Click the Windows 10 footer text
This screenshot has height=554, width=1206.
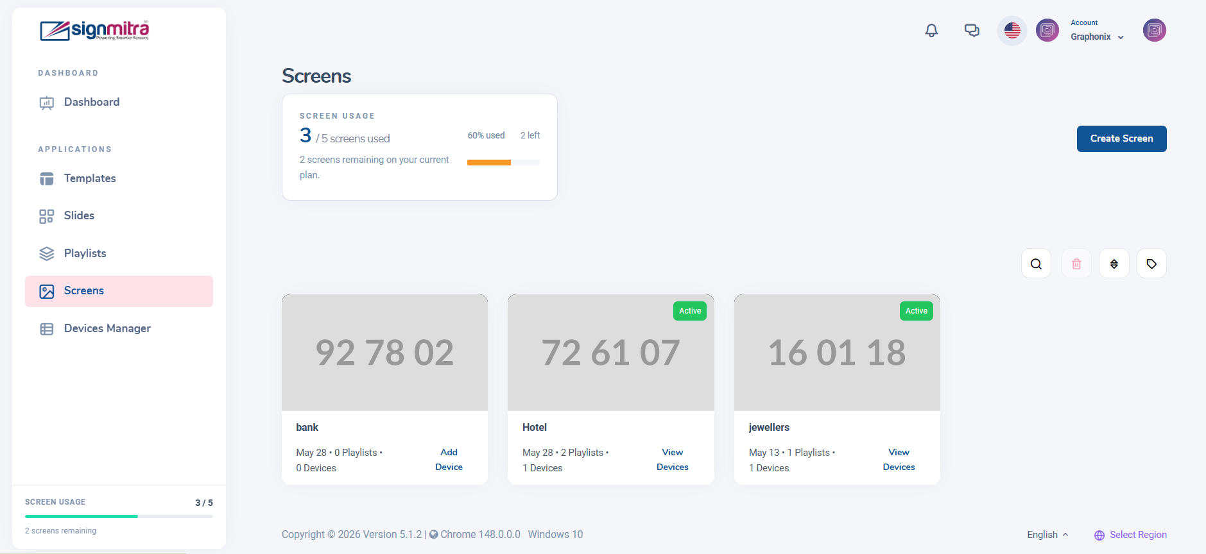pos(555,535)
